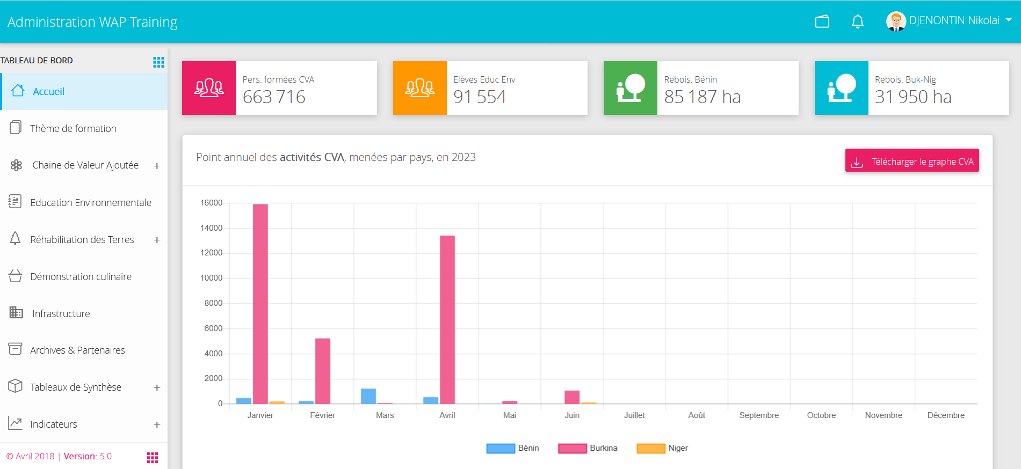Toggle Burkina series in chart legend
Screen dimensions: 1021x469
[588, 448]
